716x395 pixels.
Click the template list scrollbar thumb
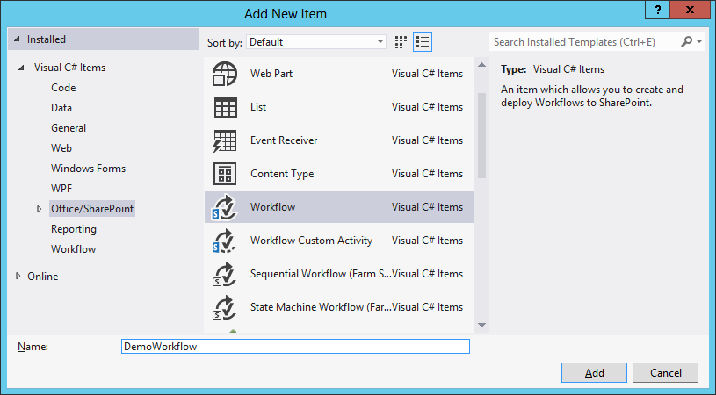(481, 135)
